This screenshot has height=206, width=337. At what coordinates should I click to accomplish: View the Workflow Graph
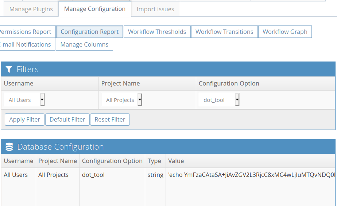click(285, 32)
